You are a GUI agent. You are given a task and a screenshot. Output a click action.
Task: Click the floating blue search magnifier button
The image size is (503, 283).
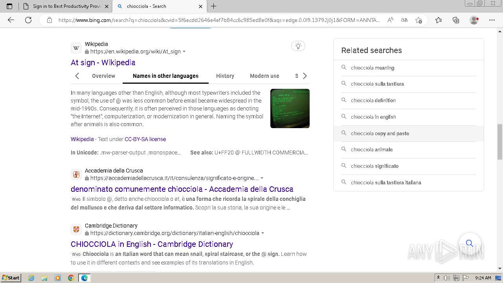pyautogui.click(x=470, y=243)
